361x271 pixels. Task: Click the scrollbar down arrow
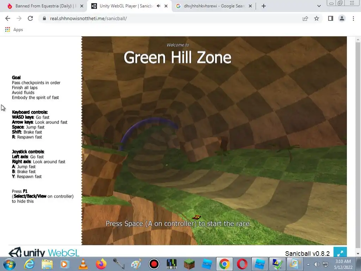357,253
